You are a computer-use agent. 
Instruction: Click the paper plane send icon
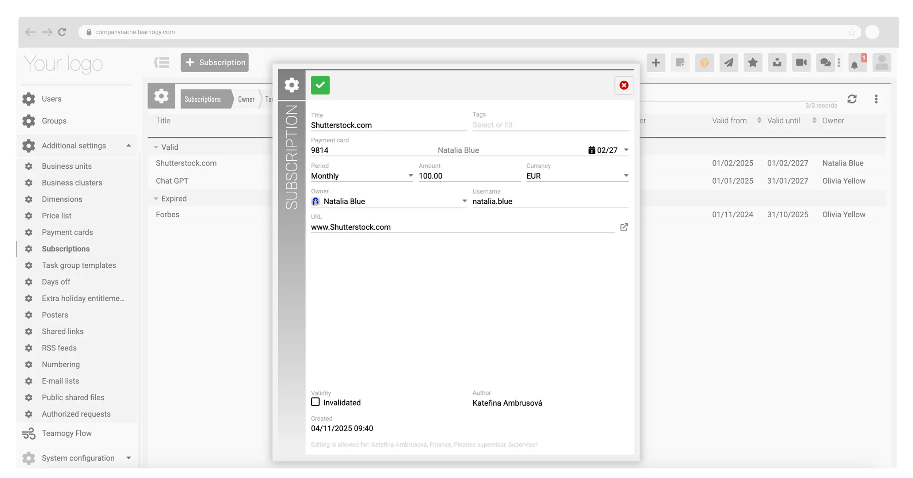point(728,62)
